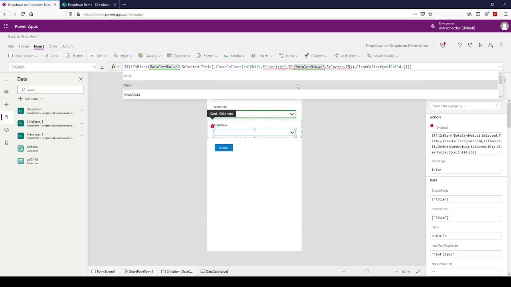Image resolution: width=511 pixels, height=287 pixels.
Task: Open the App checker stethoscope icon
Action: [443, 45]
